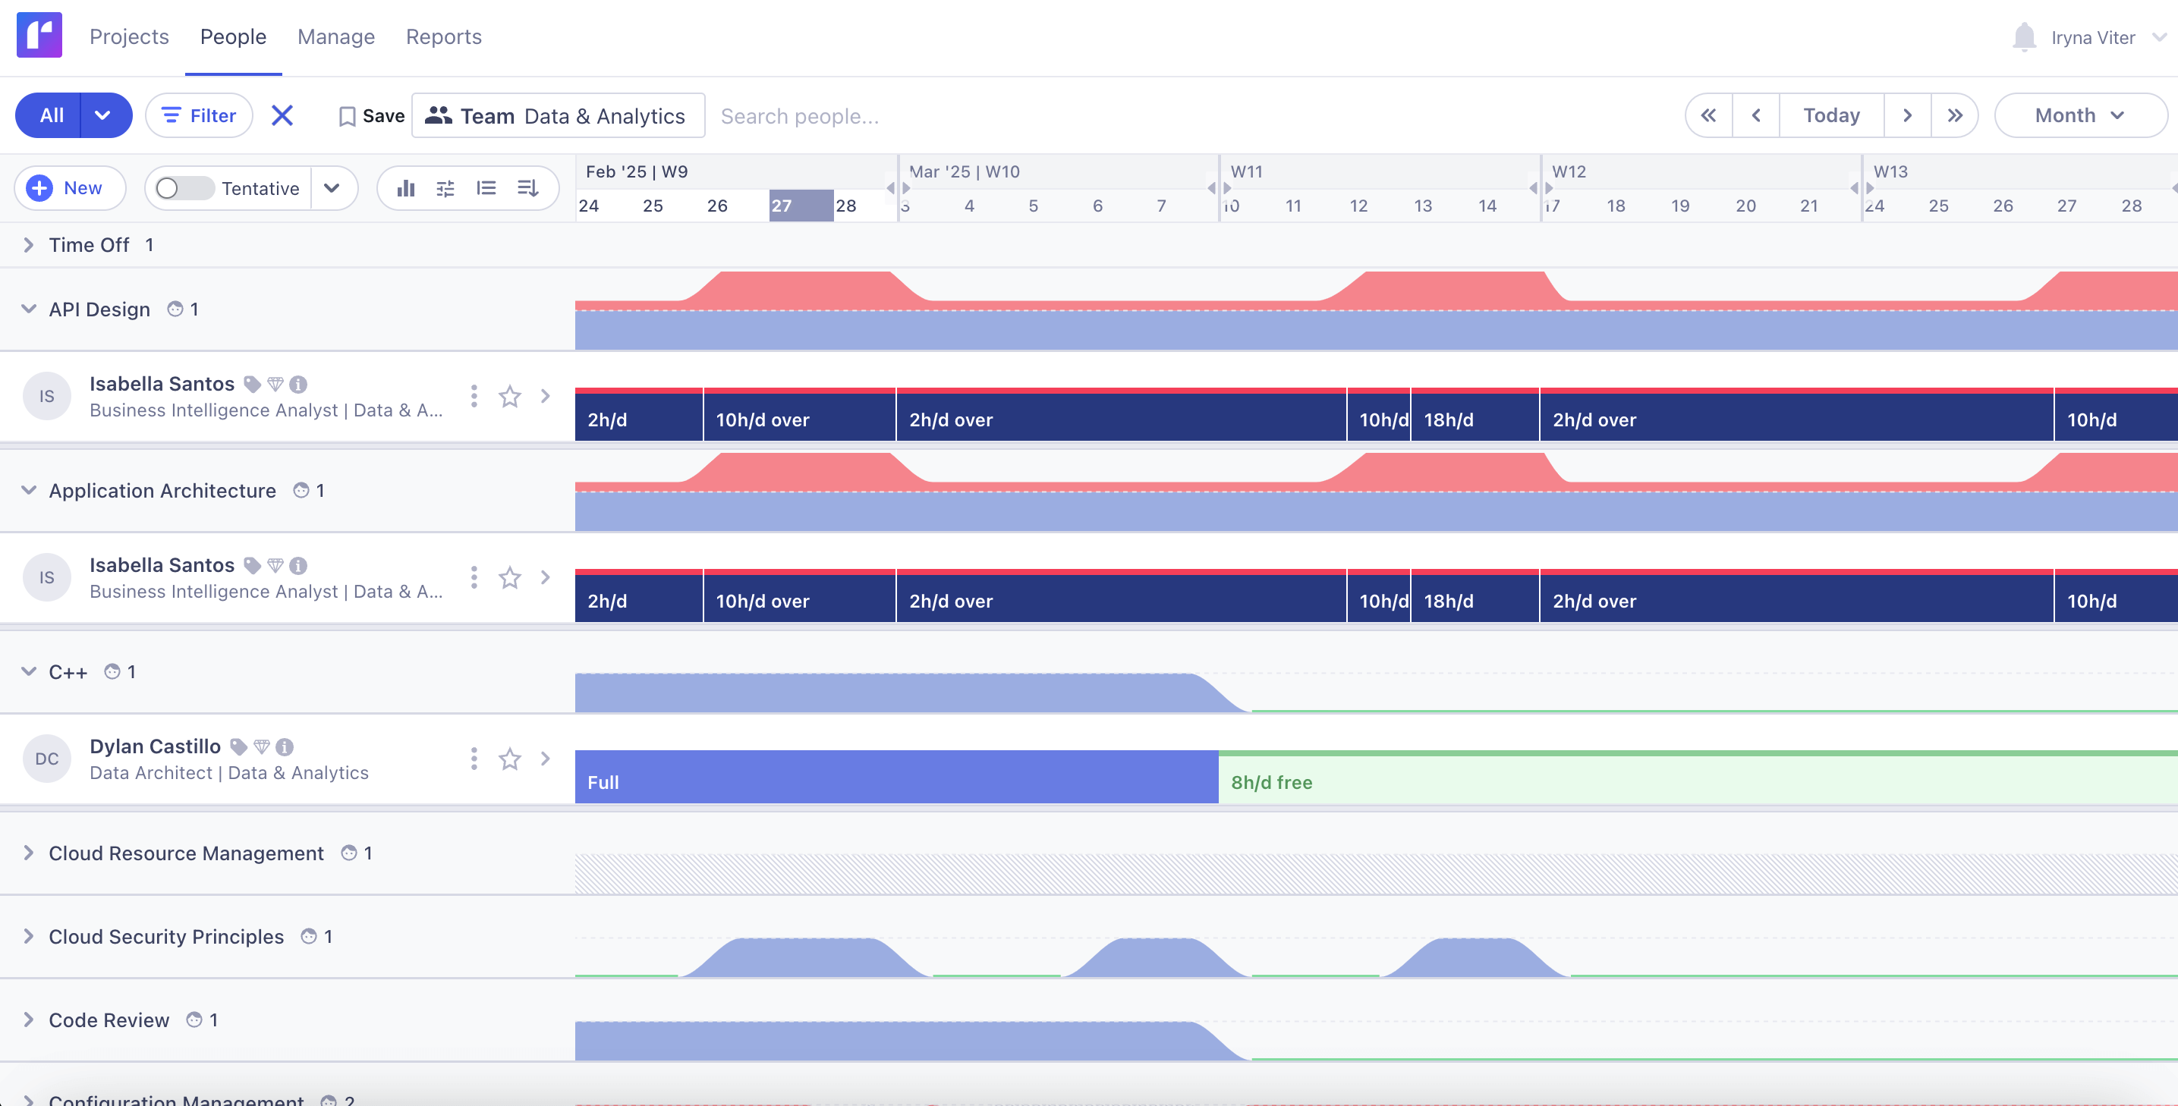Open the Month view dropdown
2178x1106 pixels.
[2079, 116]
